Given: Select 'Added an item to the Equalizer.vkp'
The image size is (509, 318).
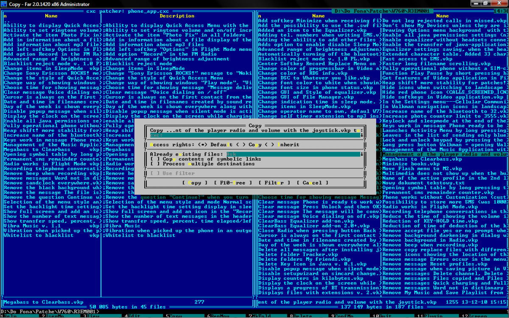Looking at the screenshot, I should (319, 30).
